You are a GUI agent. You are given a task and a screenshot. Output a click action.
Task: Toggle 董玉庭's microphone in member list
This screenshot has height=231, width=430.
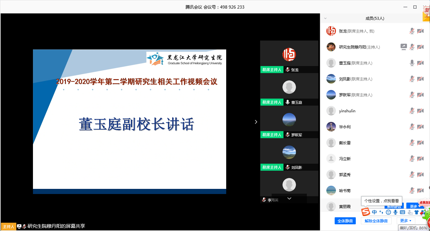click(412, 63)
